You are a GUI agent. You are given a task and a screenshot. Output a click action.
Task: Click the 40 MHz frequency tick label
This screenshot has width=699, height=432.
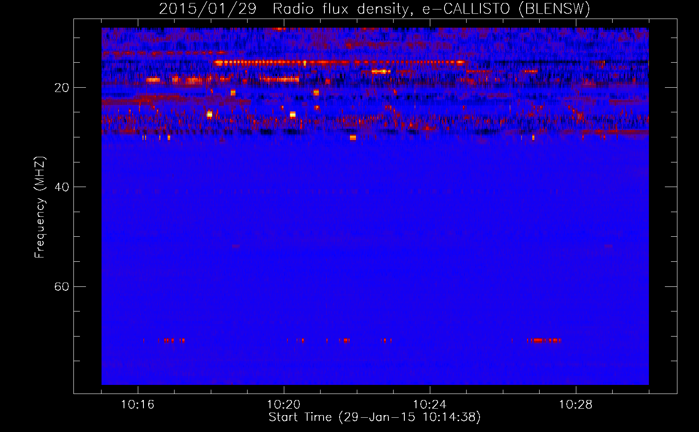(62, 187)
